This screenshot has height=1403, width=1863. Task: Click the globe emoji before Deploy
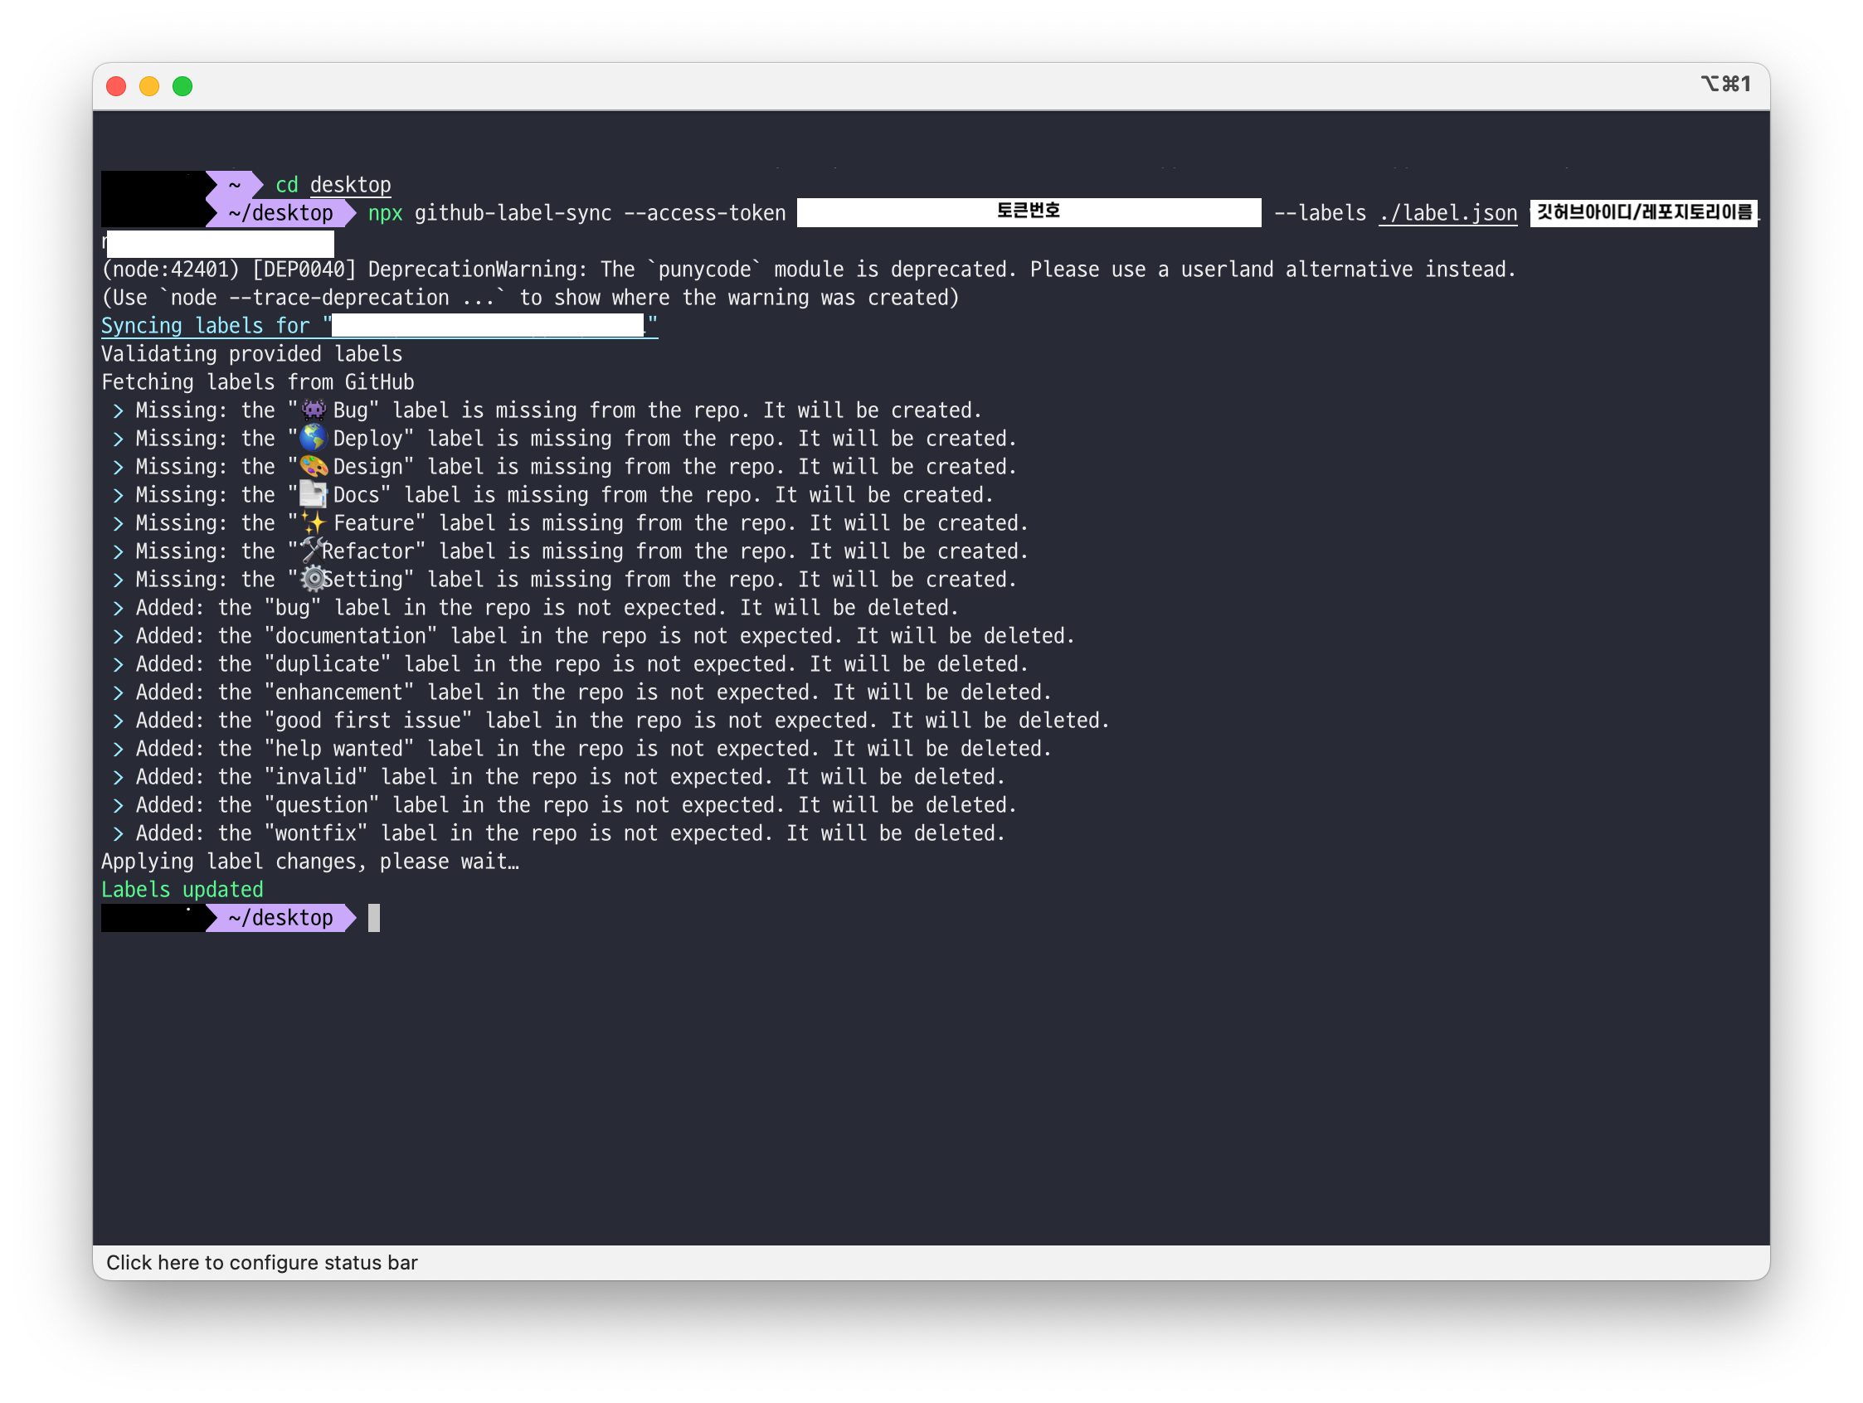click(314, 438)
